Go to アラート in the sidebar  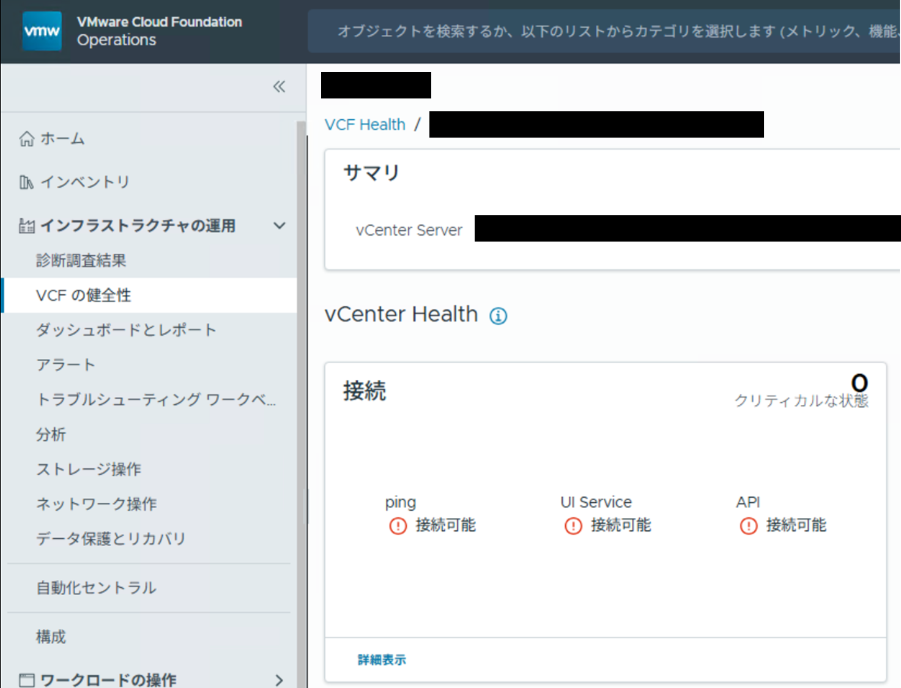(65, 365)
